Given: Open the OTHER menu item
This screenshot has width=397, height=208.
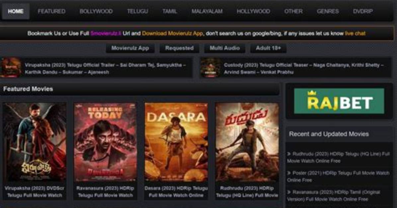Looking at the screenshot, I should pos(293,11).
